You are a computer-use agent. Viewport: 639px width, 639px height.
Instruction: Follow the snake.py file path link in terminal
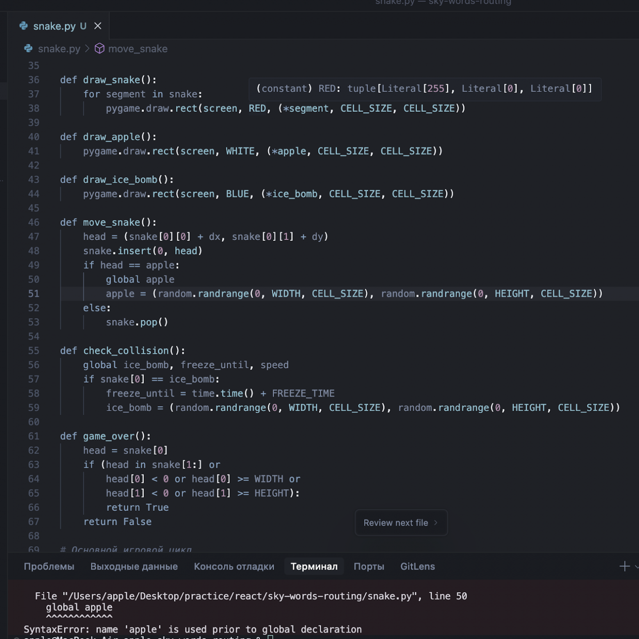click(x=240, y=596)
